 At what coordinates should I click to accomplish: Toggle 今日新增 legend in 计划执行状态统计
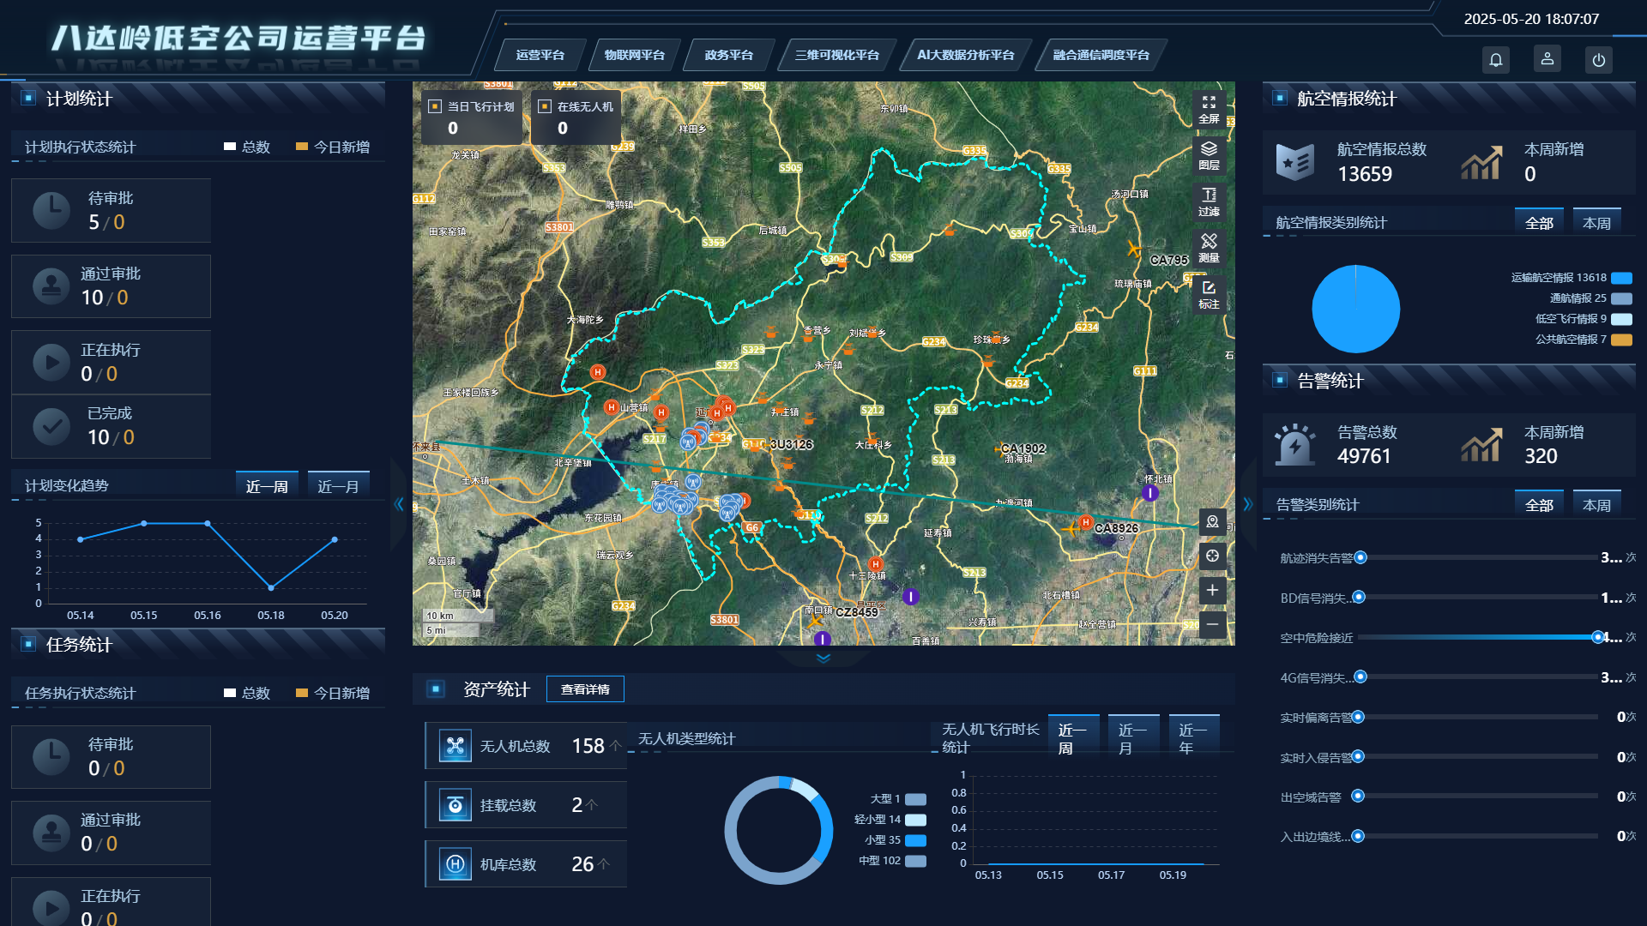click(x=333, y=147)
